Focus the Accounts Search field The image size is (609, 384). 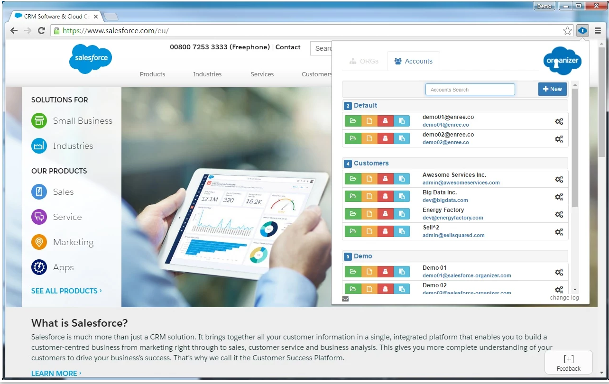(x=470, y=90)
